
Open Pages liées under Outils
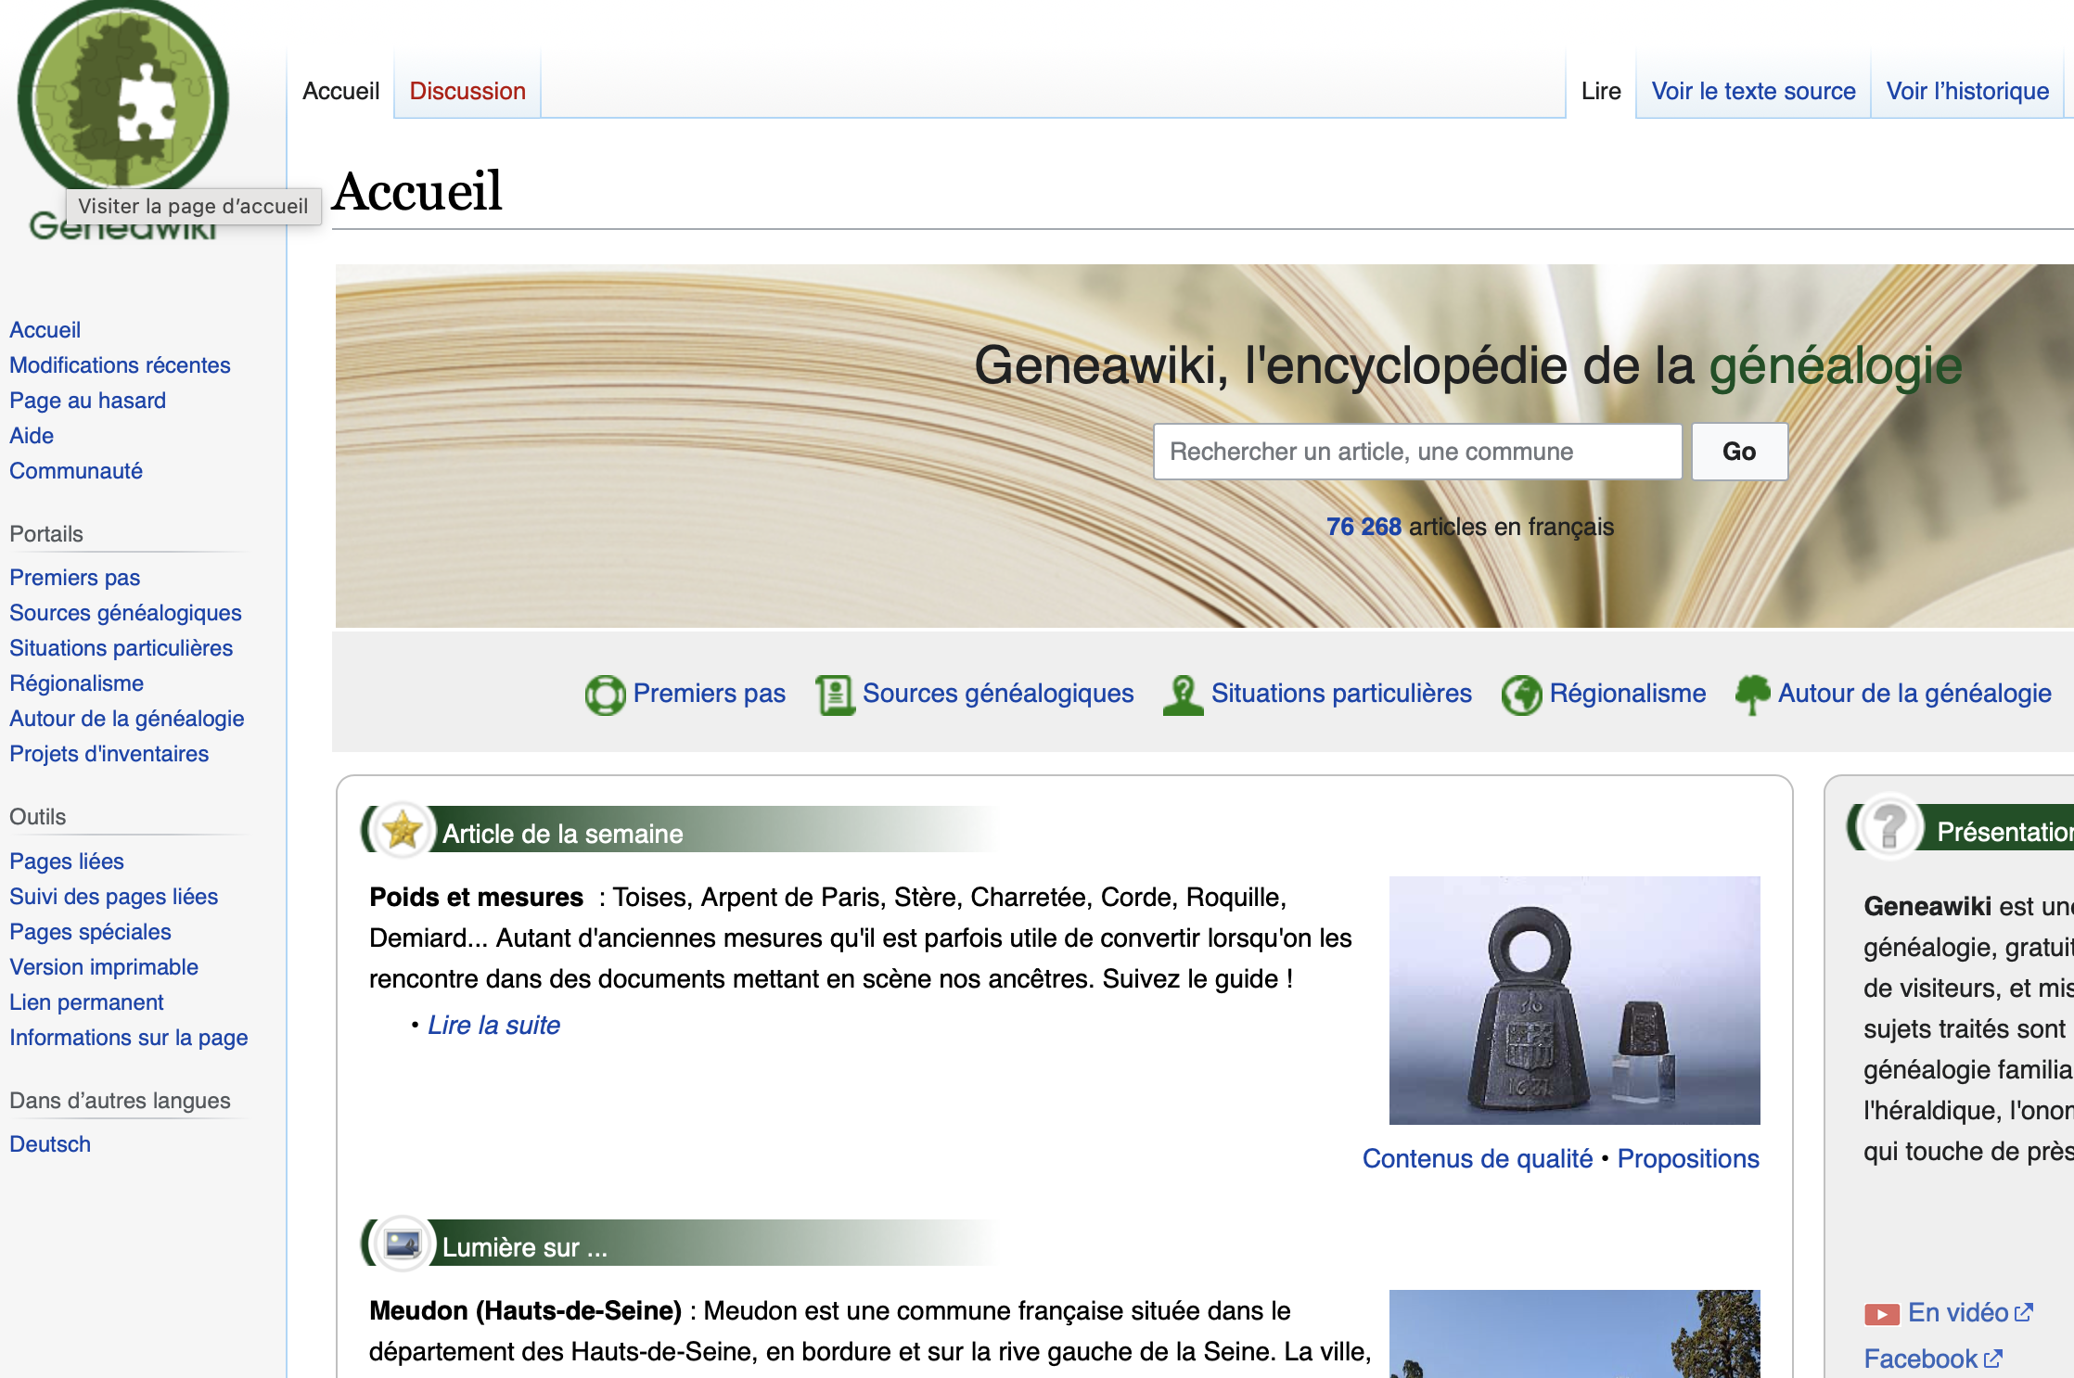(66, 861)
